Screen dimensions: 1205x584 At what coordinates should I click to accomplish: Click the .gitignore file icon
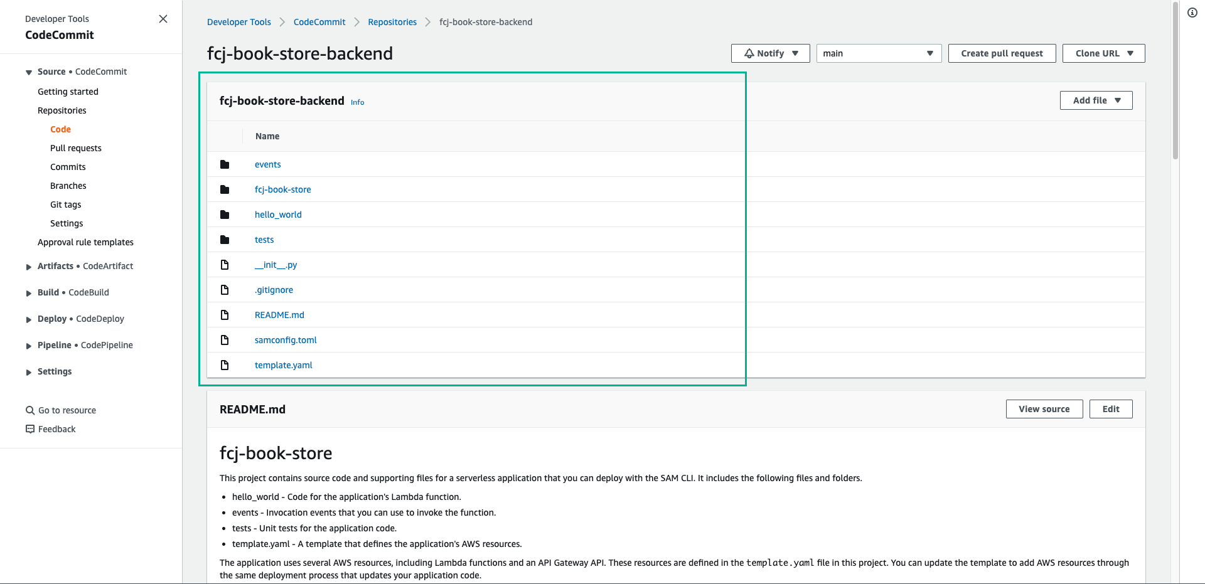pos(225,290)
